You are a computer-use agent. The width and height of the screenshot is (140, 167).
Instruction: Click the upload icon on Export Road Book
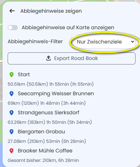(48, 58)
